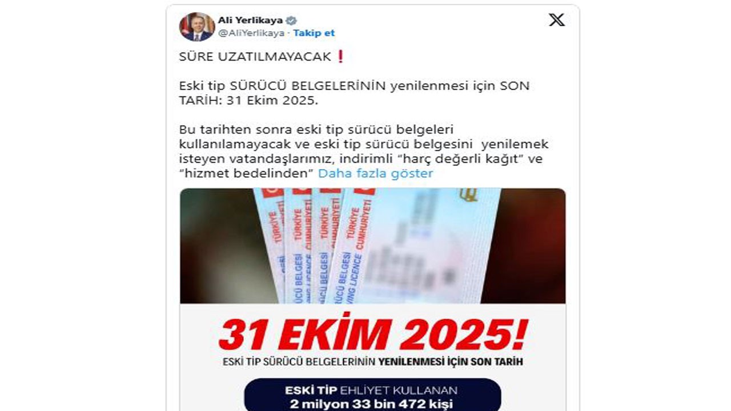This screenshot has height=411, width=731.
Task: Click the emblem on the rightmost licence card
Action: pos(469,195)
